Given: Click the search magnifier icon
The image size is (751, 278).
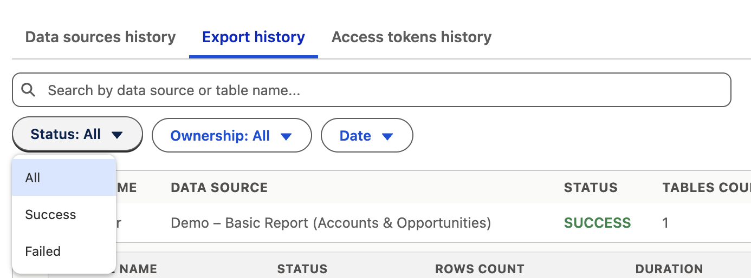Looking at the screenshot, I should click(x=28, y=90).
